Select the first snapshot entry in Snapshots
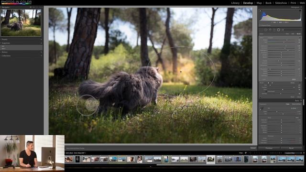 pyautogui.click(x=22, y=46)
